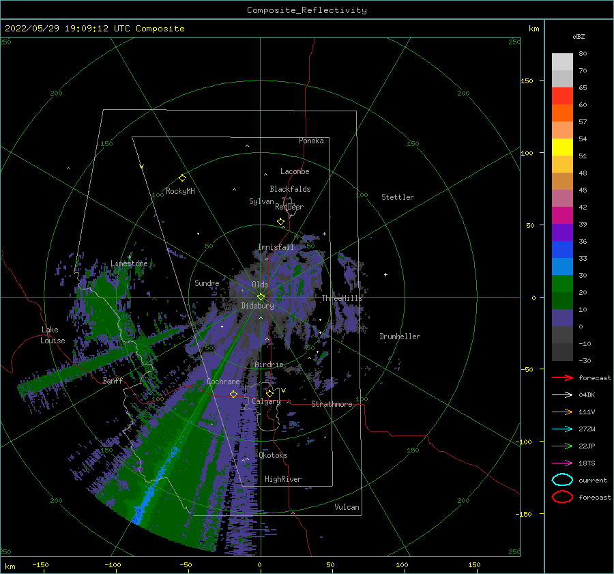Viewport: 614px width, 574px height.
Task: Click the yellow diamond marker at Calgary
Action: [x=269, y=393]
